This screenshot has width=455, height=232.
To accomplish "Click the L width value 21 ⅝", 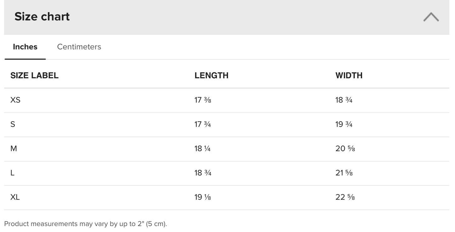I will 344,173.
